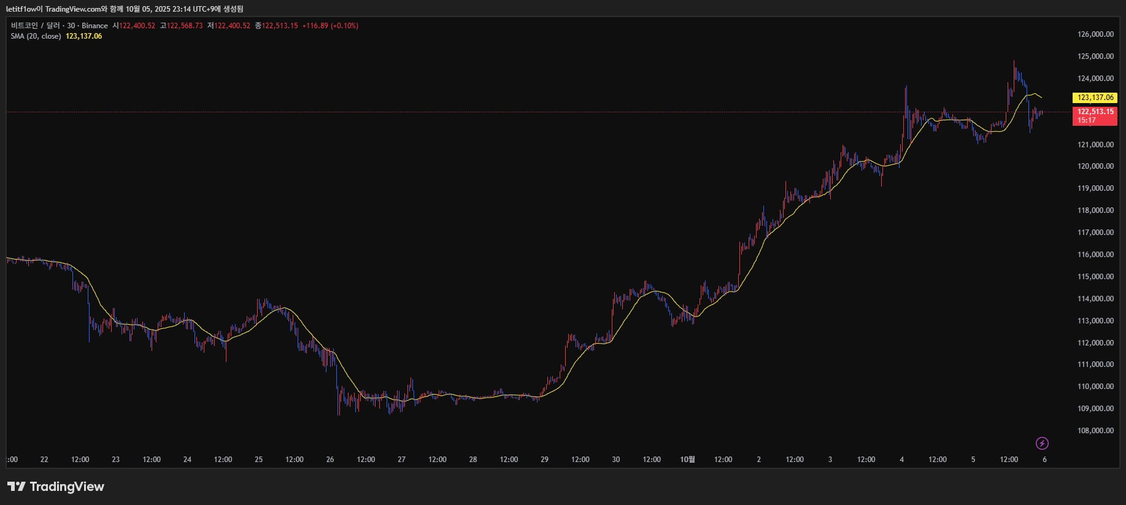Click the close (종) value 122,513.15
The height and width of the screenshot is (505, 1126).
tap(280, 26)
